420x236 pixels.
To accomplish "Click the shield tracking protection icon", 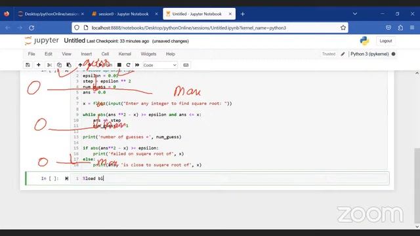I will pos(77,28).
